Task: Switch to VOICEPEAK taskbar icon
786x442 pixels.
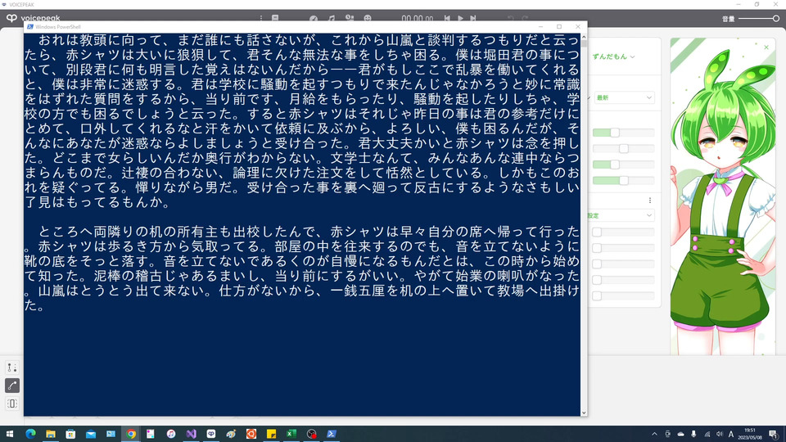Action: click(x=211, y=434)
